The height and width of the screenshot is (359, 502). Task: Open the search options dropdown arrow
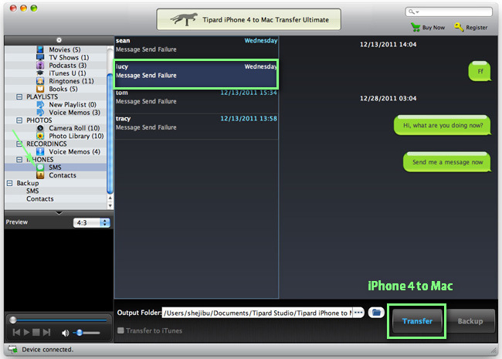pyautogui.click(x=418, y=12)
